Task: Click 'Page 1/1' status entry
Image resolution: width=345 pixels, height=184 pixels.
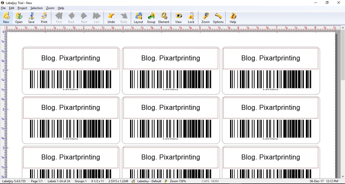Action: pyautogui.click(x=37, y=181)
